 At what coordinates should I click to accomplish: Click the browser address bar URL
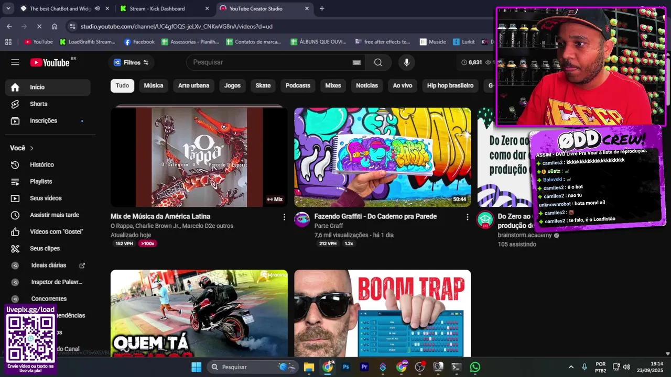point(176,26)
